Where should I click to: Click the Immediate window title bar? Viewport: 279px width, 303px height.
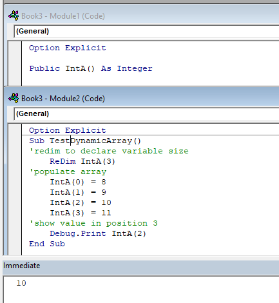point(140,266)
